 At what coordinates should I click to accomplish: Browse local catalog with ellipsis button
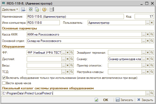[148, 93]
